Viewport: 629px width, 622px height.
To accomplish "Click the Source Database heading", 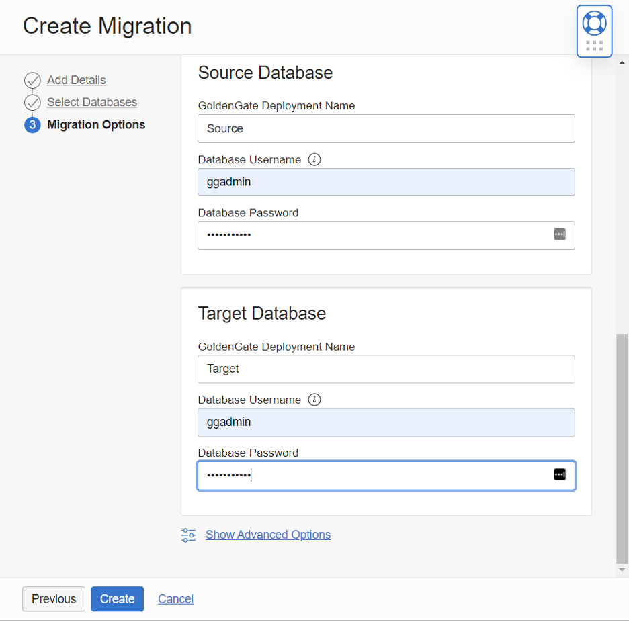I will tap(265, 73).
